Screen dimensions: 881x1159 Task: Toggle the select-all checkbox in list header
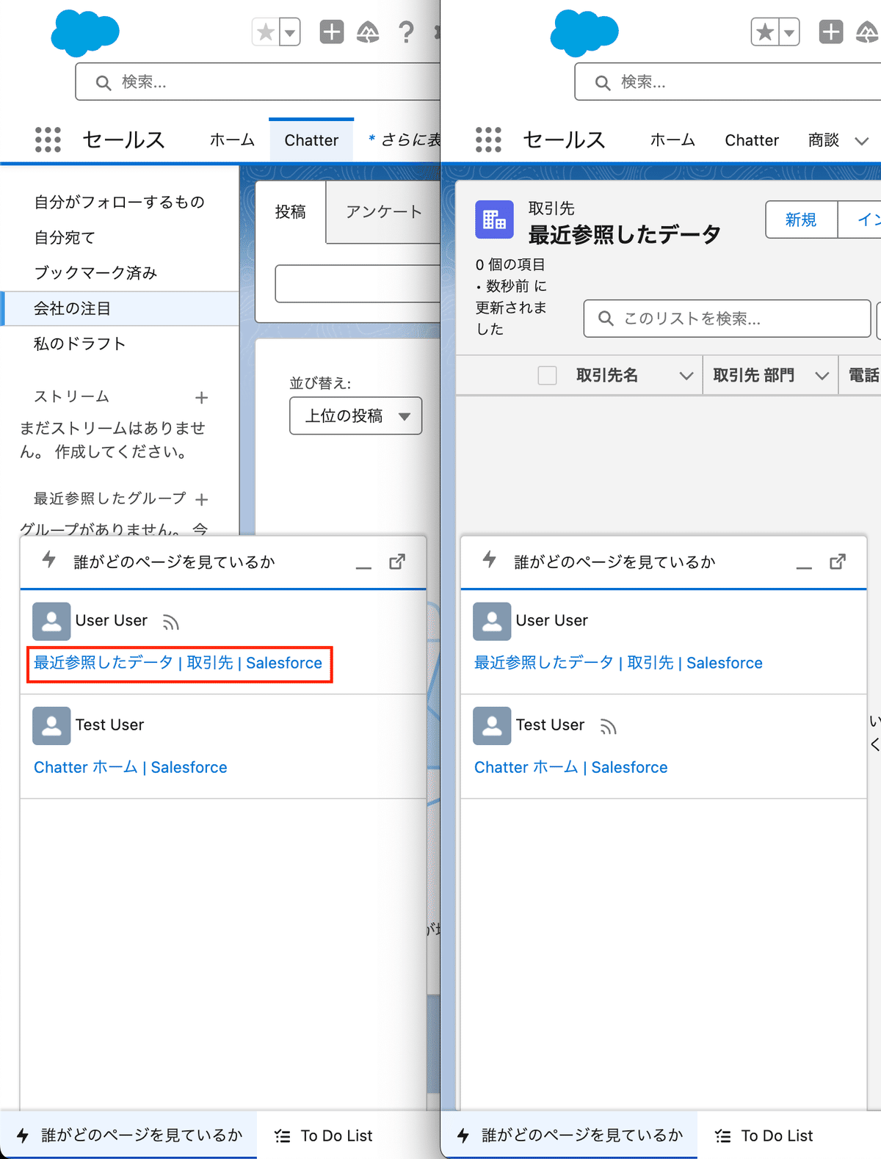[x=547, y=376]
